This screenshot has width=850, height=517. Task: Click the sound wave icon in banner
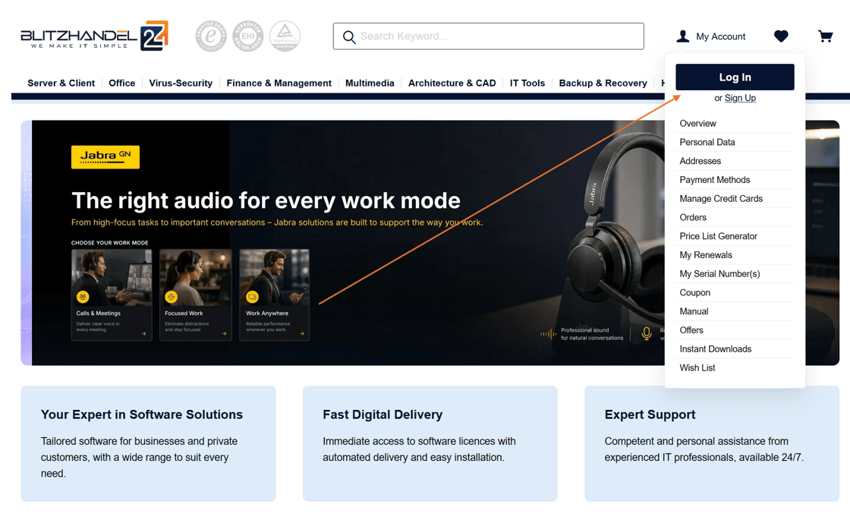coord(548,334)
